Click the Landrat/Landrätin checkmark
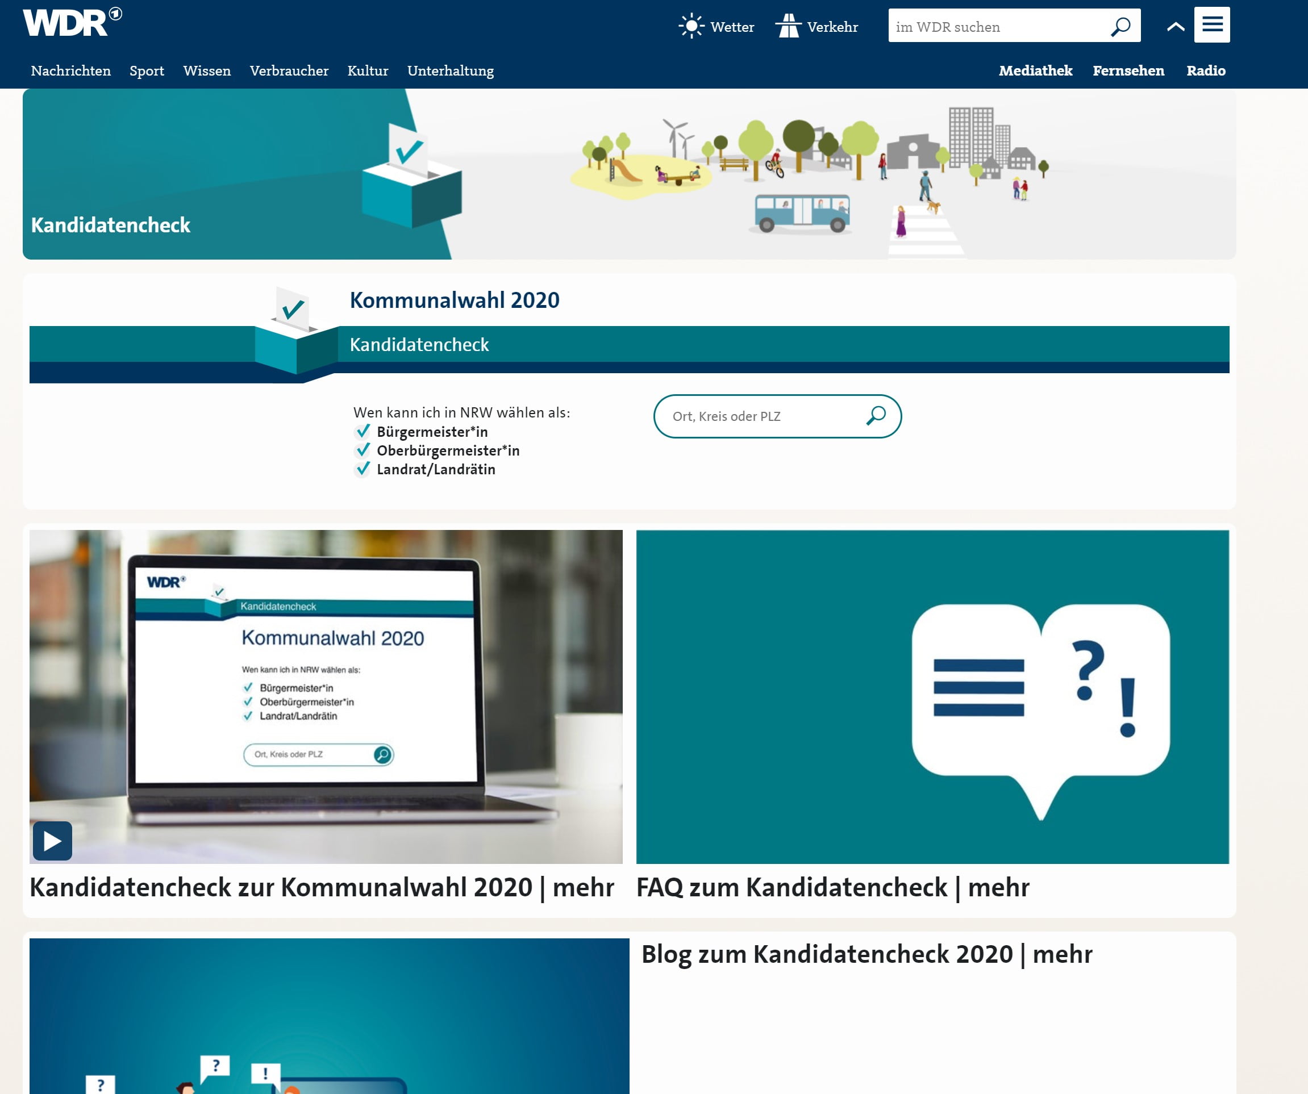 [x=363, y=469]
